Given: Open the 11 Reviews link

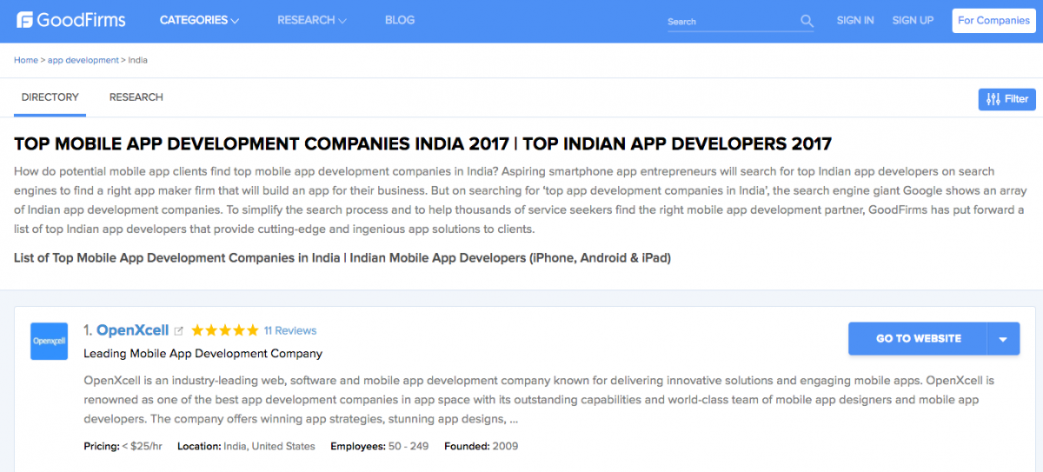Looking at the screenshot, I should pyautogui.click(x=290, y=331).
